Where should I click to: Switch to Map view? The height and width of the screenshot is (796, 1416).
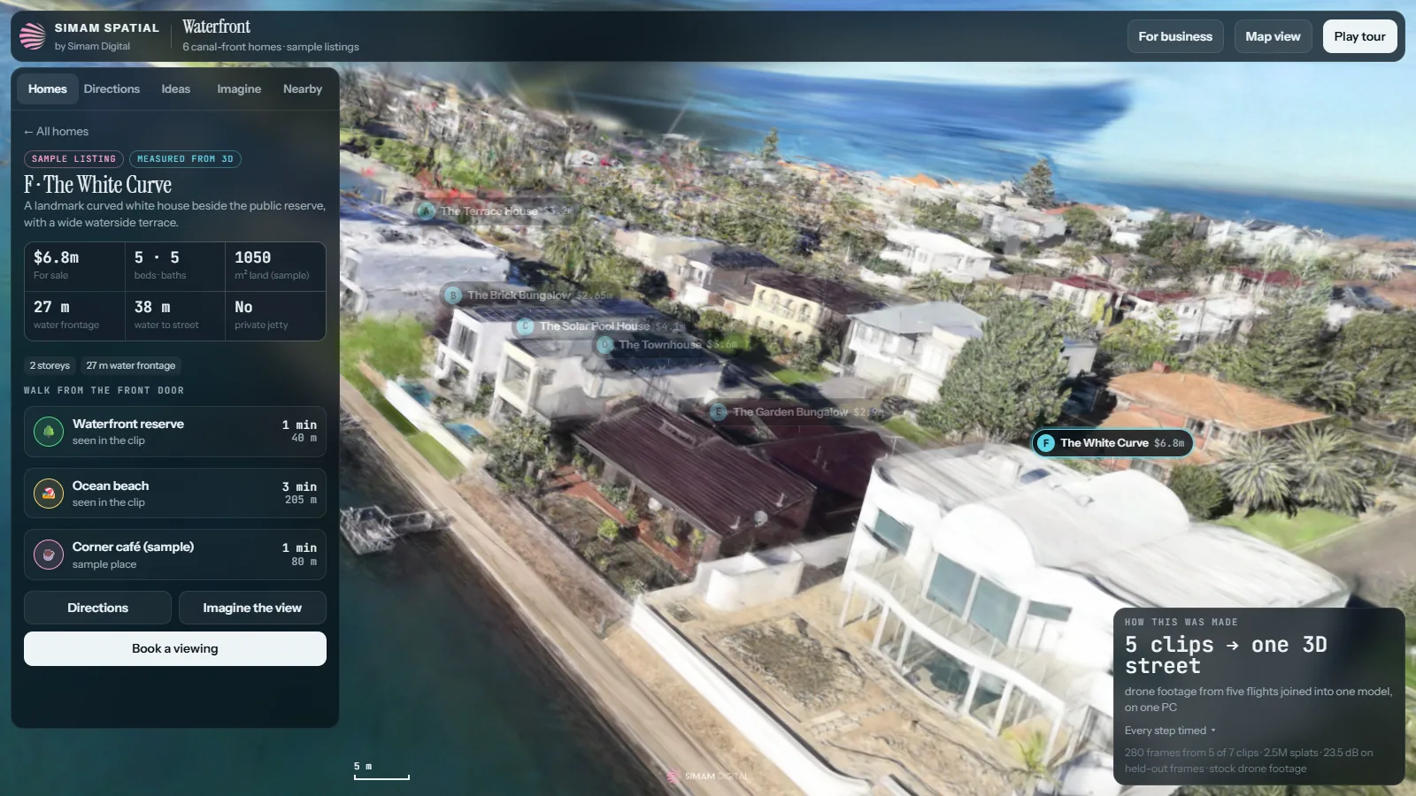1273,36
